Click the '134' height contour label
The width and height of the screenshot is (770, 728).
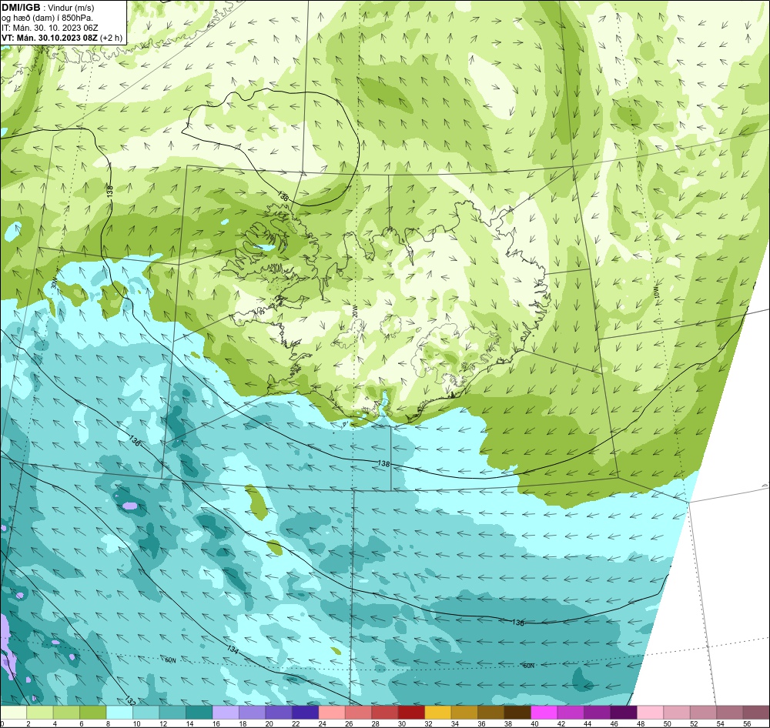point(233,650)
